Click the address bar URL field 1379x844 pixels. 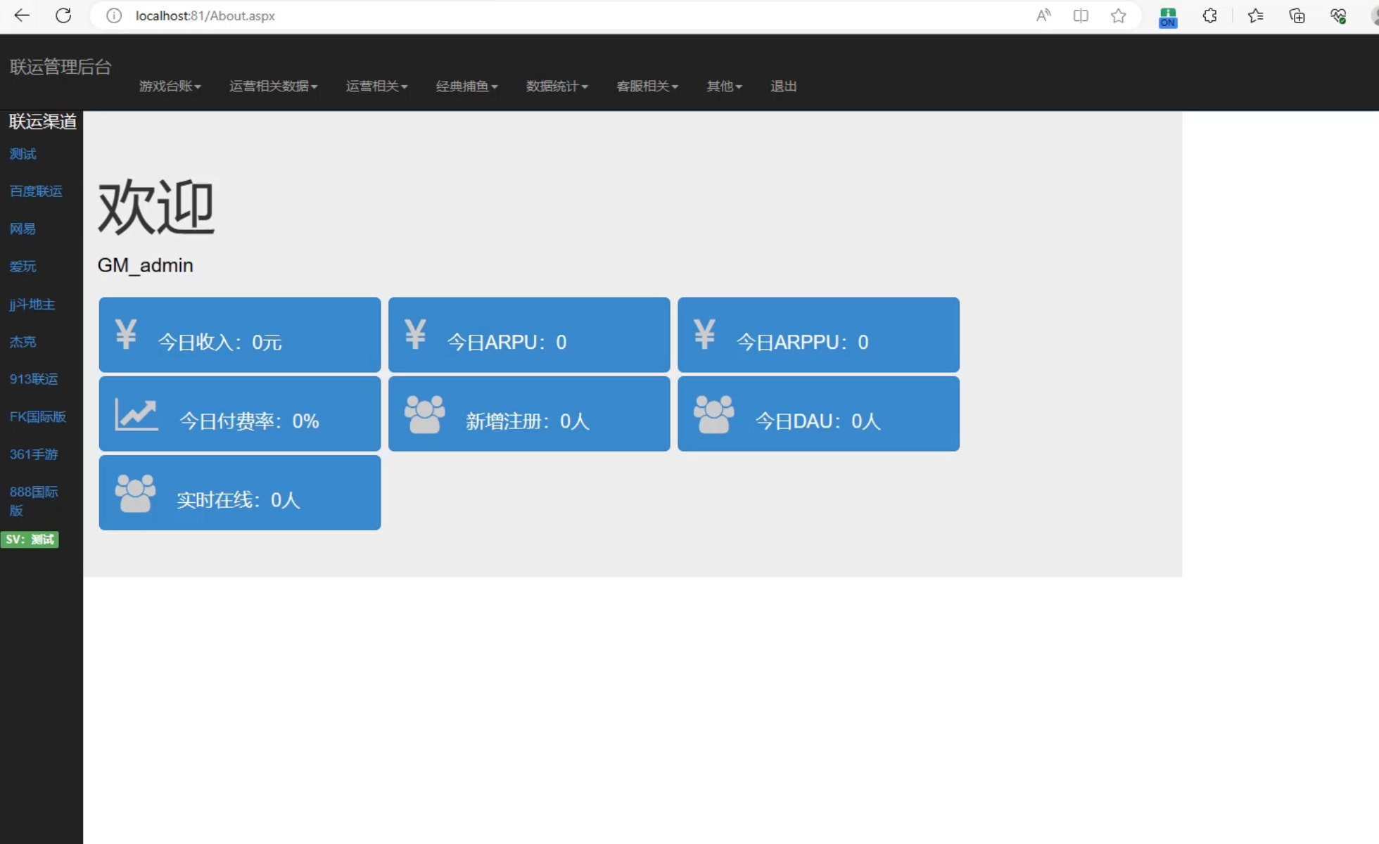493,15
